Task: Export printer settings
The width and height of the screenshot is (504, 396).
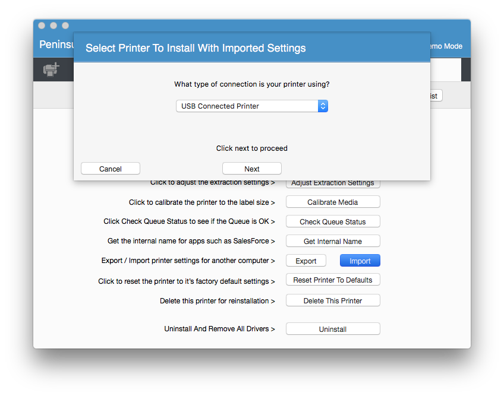Action: click(x=305, y=261)
